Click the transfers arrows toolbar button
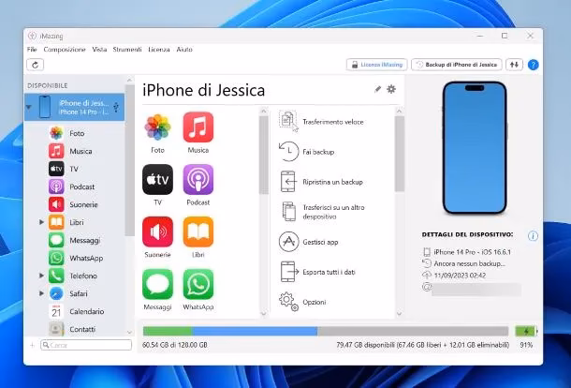Image resolution: width=571 pixels, height=388 pixels. point(514,65)
